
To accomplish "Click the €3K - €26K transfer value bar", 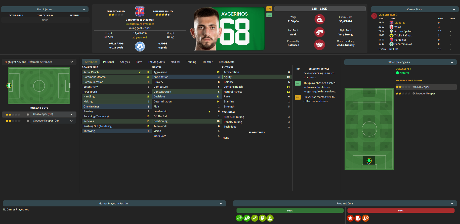I will (320, 9).
